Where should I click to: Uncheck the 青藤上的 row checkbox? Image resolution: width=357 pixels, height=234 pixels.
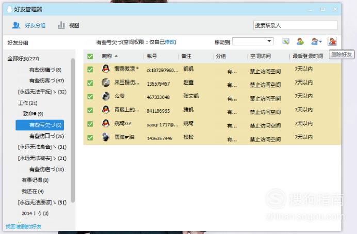tap(90, 110)
